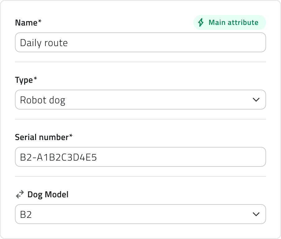This screenshot has height=239, width=281.
Task: Click the swap arrows icon beside Dog Model
Action: (x=20, y=194)
